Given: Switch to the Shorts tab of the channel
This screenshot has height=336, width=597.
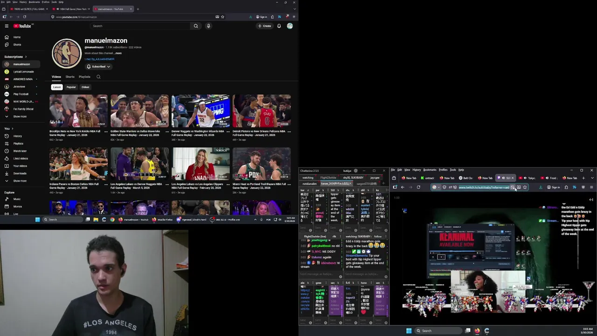Looking at the screenshot, I should [70, 77].
